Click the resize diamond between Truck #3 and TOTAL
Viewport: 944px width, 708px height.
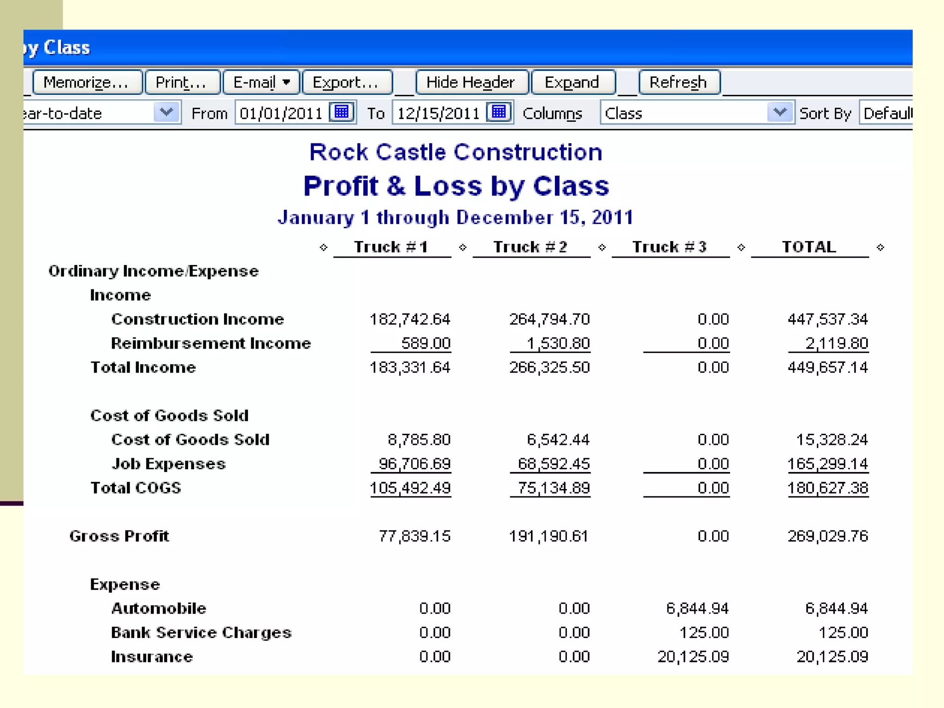(741, 248)
